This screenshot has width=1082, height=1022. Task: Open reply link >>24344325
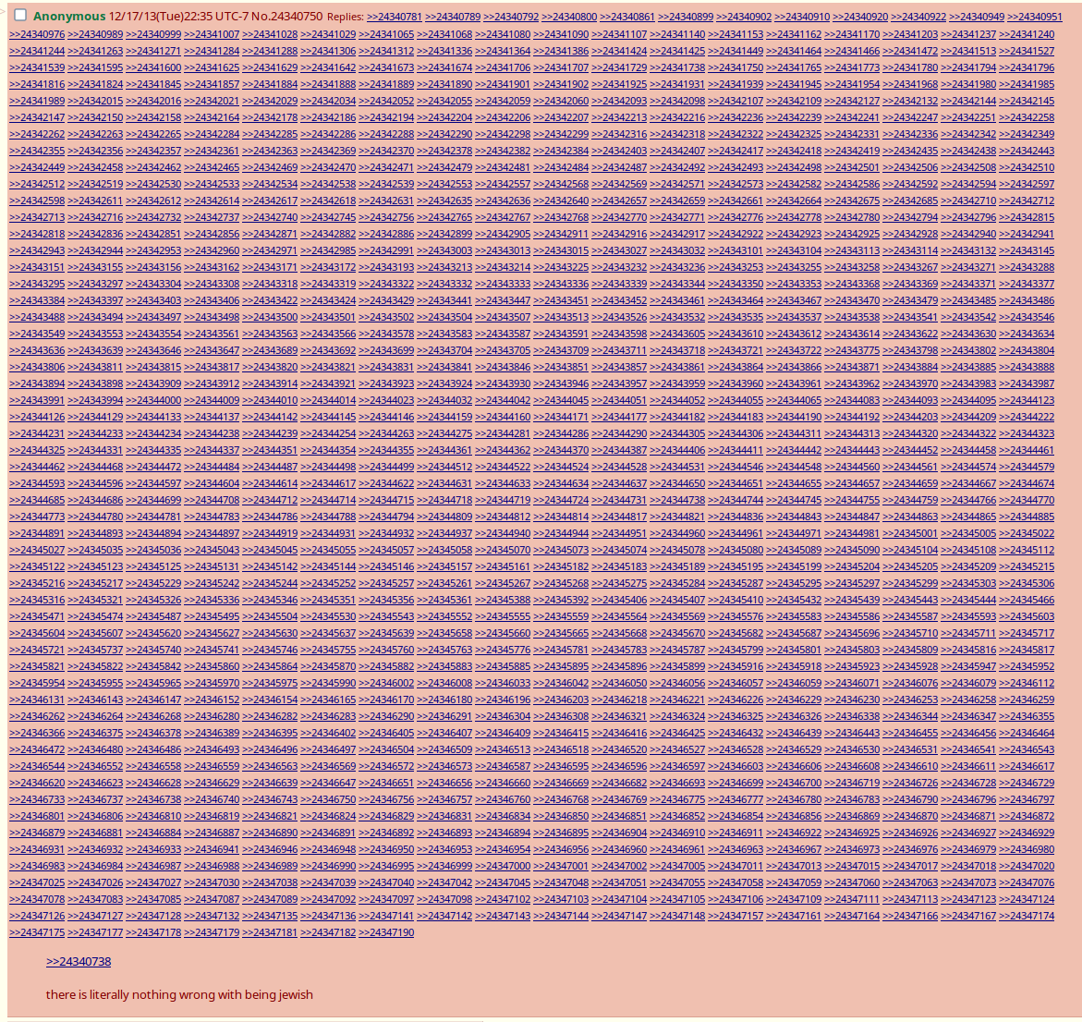37,450
